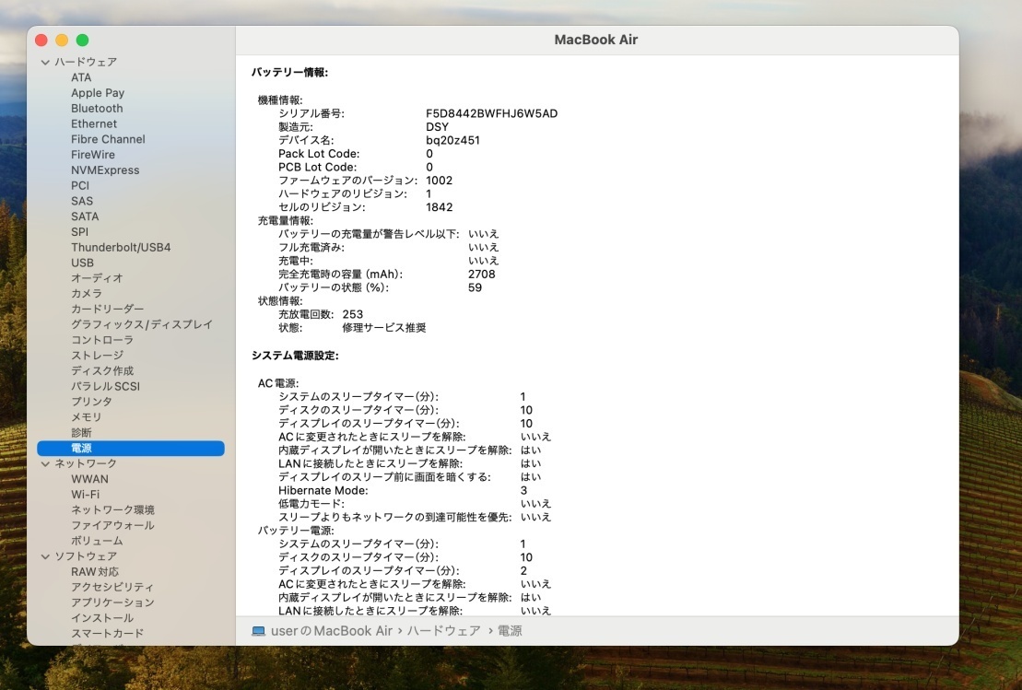
Task: Open ネットワーク環境 in the sidebar
Action: (x=112, y=510)
